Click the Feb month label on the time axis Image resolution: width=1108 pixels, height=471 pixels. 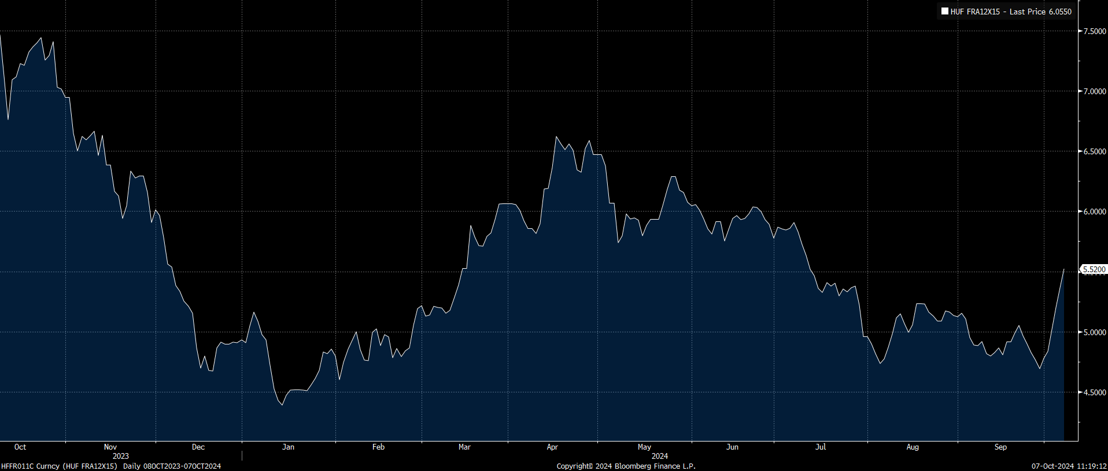tap(378, 447)
